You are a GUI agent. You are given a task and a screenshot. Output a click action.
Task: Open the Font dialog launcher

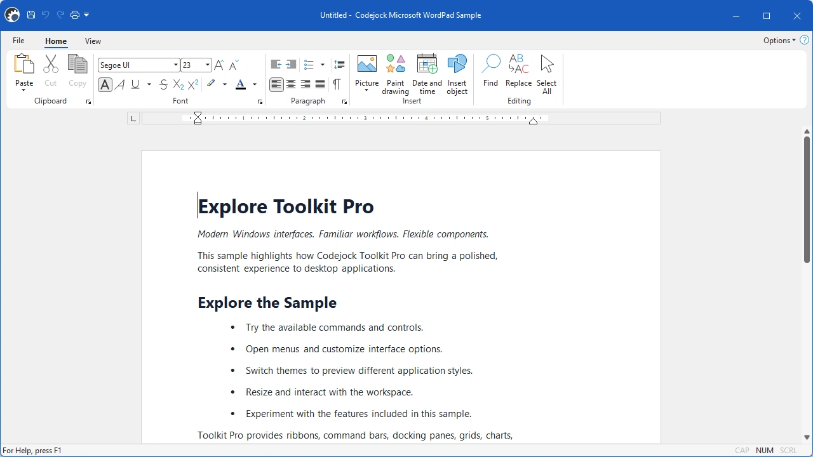tap(260, 102)
